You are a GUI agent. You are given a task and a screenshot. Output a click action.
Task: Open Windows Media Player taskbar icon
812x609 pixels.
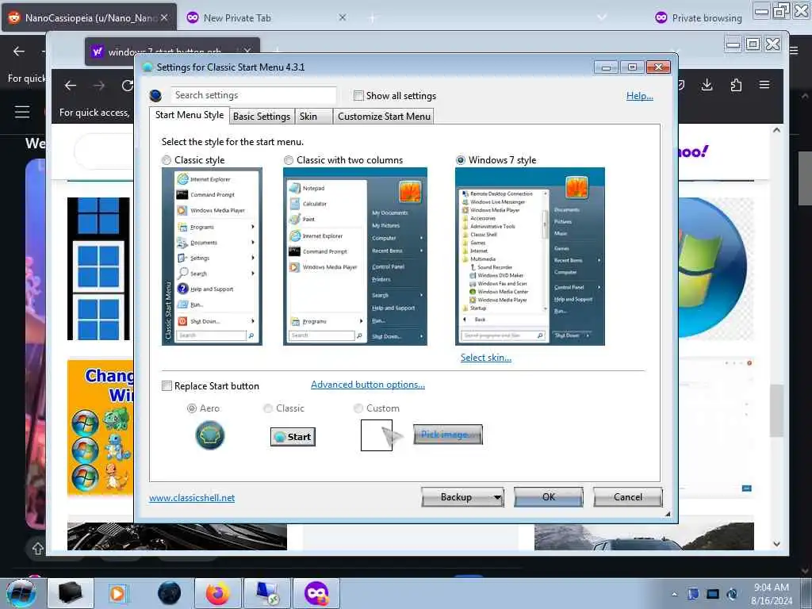117,593
